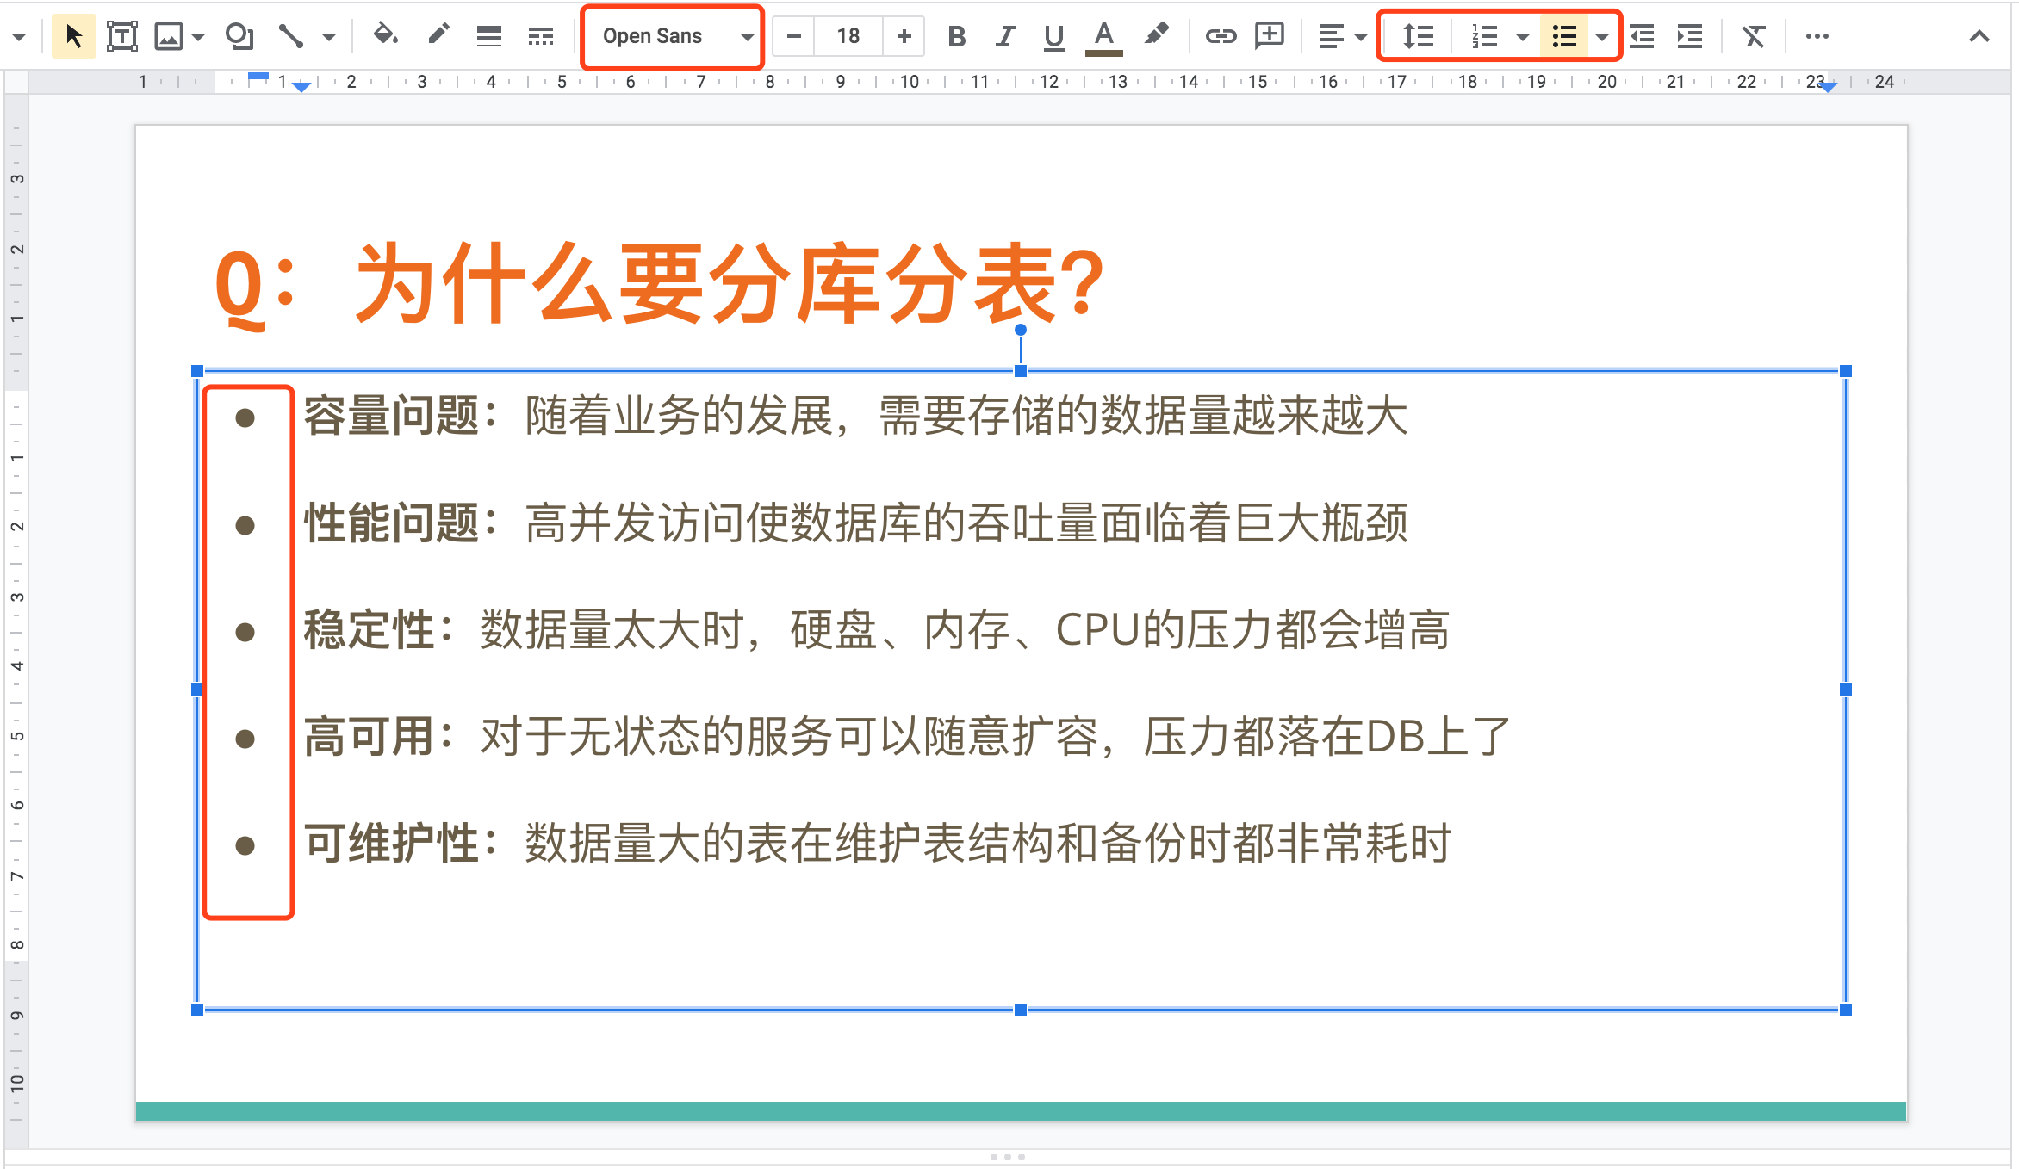Open the numbered list style dropdown
Screen dimensions: 2019x1169
1522,37
